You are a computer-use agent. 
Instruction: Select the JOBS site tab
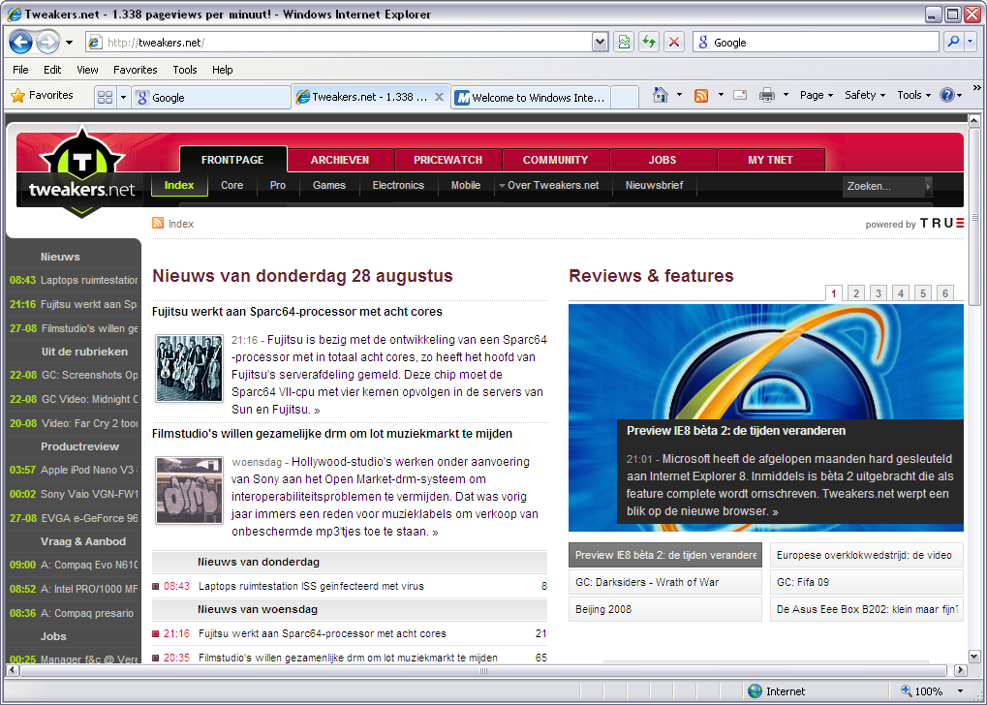tap(663, 160)
